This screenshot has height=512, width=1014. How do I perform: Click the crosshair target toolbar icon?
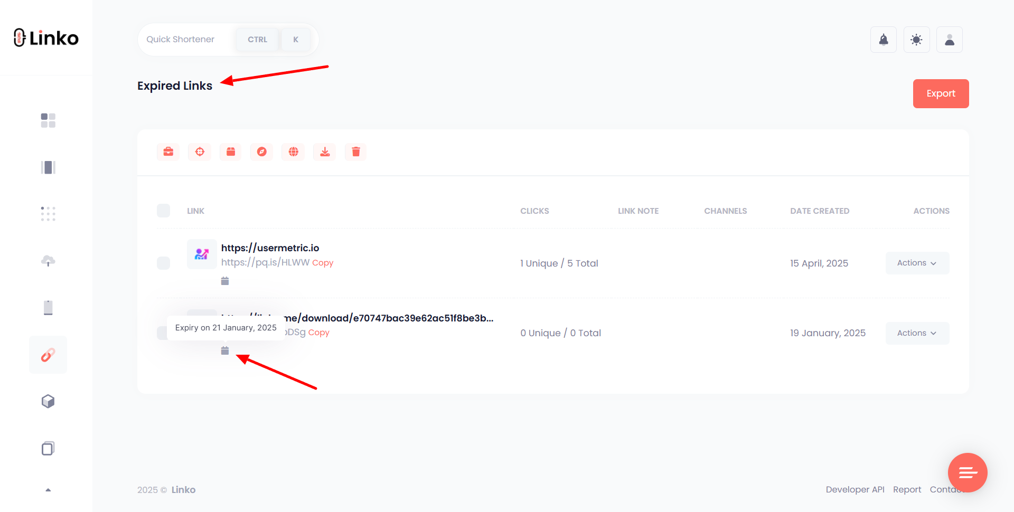[200, 152]
